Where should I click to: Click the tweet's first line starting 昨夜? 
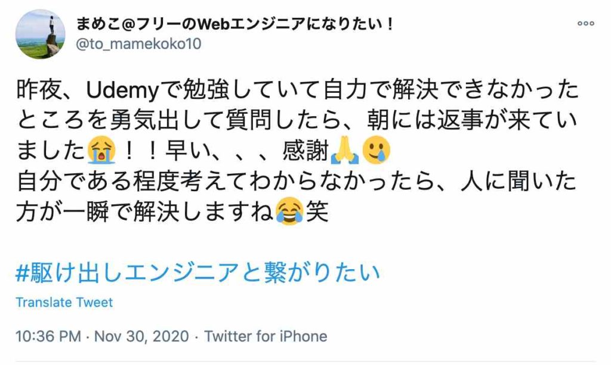[297, 89]
